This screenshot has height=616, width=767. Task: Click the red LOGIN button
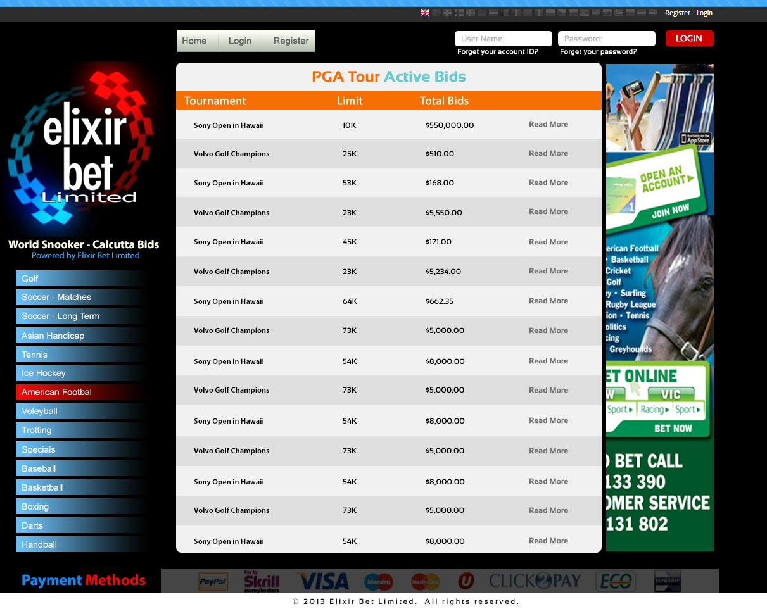click(689, 39)
